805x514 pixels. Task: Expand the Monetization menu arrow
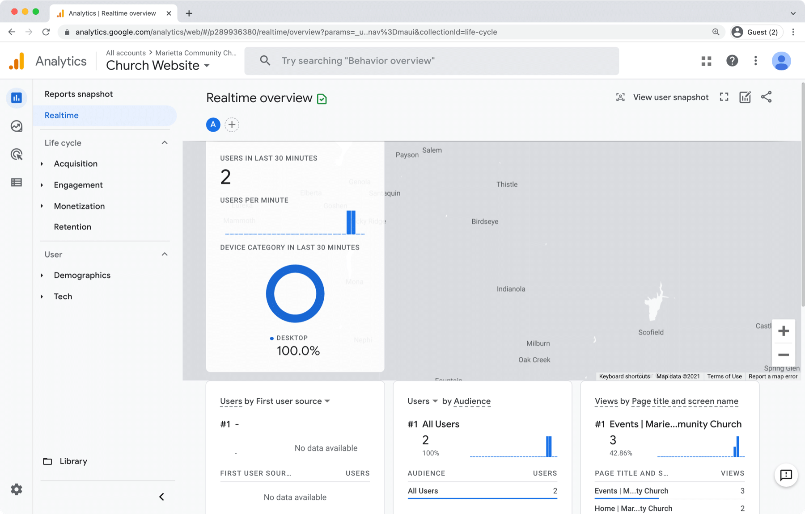[x=42, y=206]
